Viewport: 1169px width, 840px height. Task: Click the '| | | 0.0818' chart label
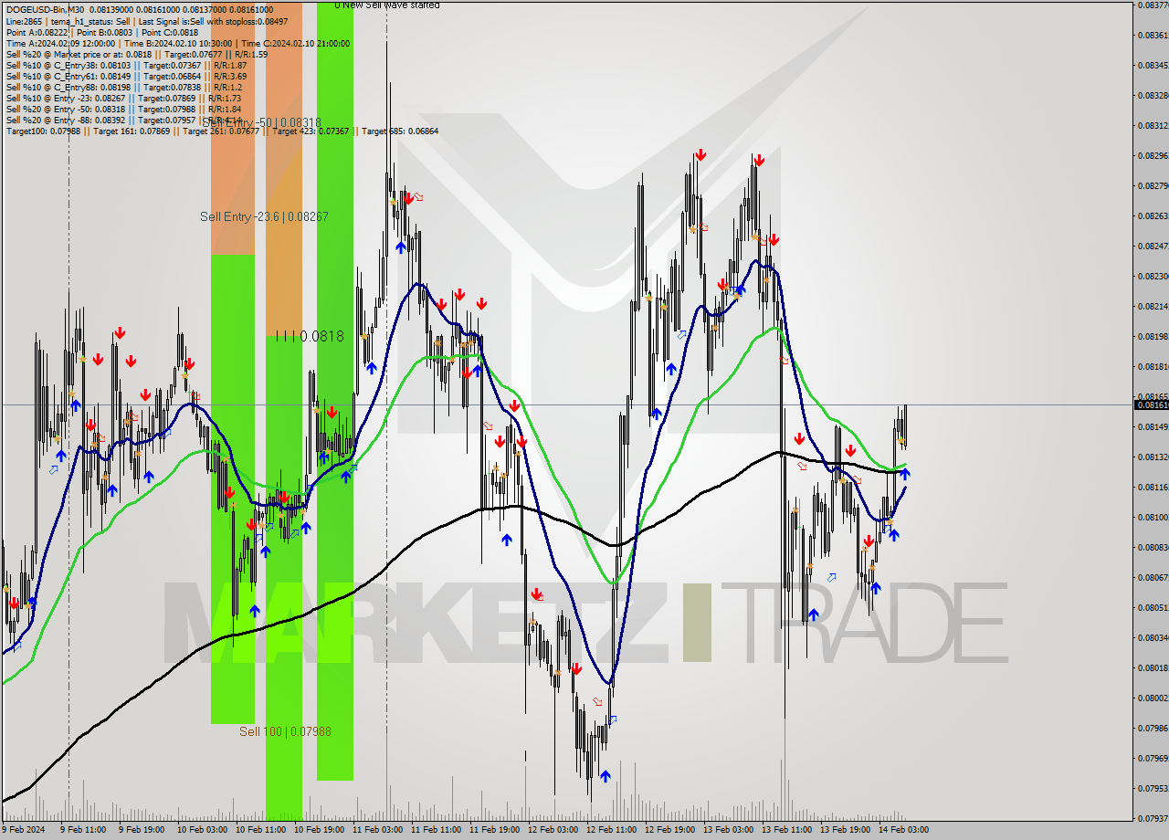(310, 336)
